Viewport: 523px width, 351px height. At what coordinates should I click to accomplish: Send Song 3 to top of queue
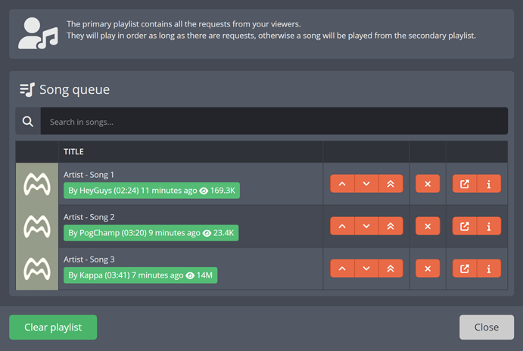point(391,269)
